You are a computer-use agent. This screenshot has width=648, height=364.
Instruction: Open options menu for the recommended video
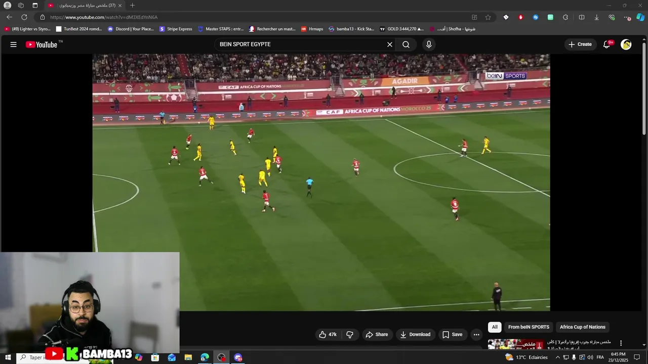[621, 343]
